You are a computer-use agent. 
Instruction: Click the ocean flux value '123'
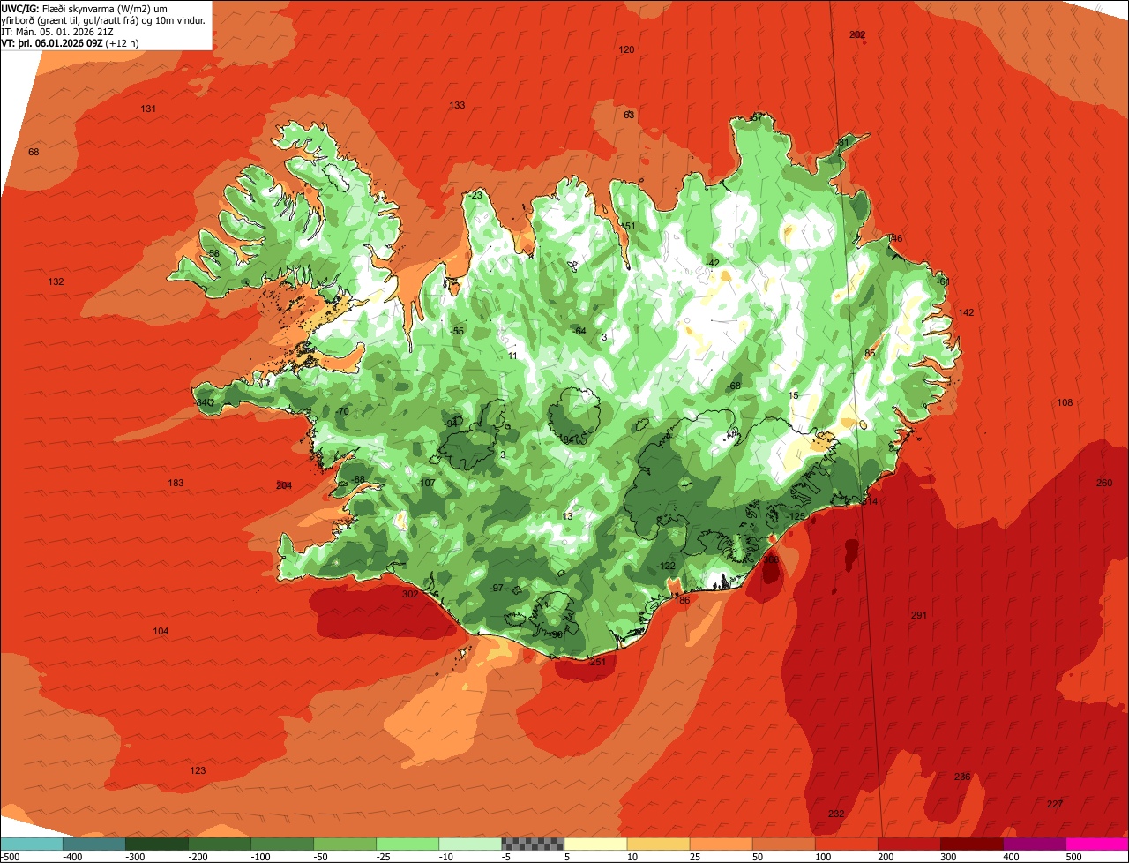point(198,770)
